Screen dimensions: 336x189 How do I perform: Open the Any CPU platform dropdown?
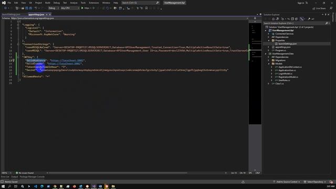(70, 8)
